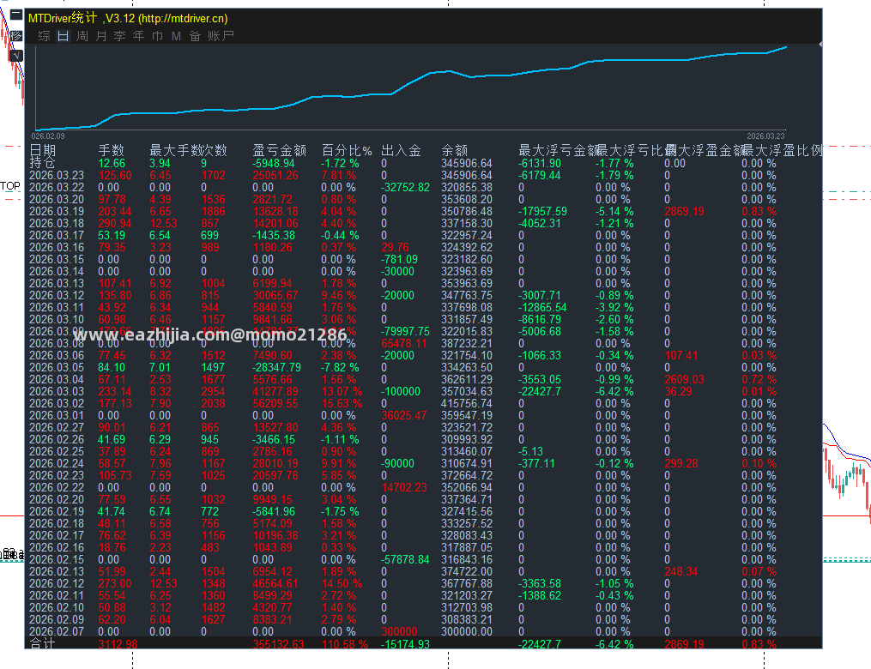Image resolution: width=871 pixels, height=669 pixels.
Task: Click the chart end date label 2026.03.23
Action: pyautogui.click(x=765, y=136)
